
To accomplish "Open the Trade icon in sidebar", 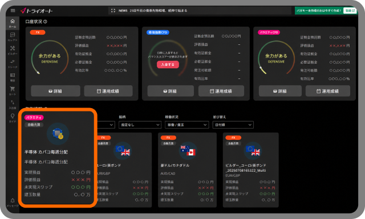I will pos(13,63).
